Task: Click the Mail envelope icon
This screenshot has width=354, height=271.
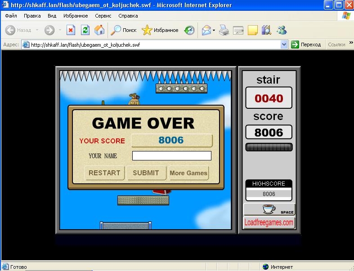Action: [x=206, y=30]
